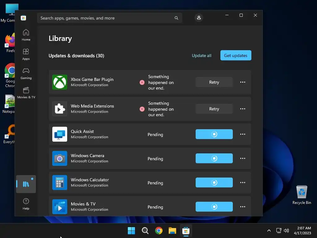The height and width of the screenshot is (238, 317).
Task: Open more options for Web Media Extensions
Action: pos(243,109)
